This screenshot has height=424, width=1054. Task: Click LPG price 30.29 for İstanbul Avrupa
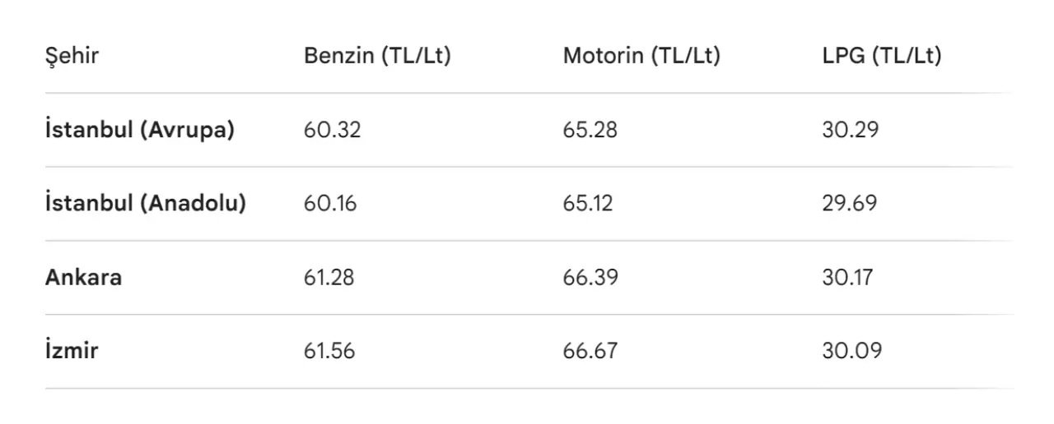click(850, 130)
